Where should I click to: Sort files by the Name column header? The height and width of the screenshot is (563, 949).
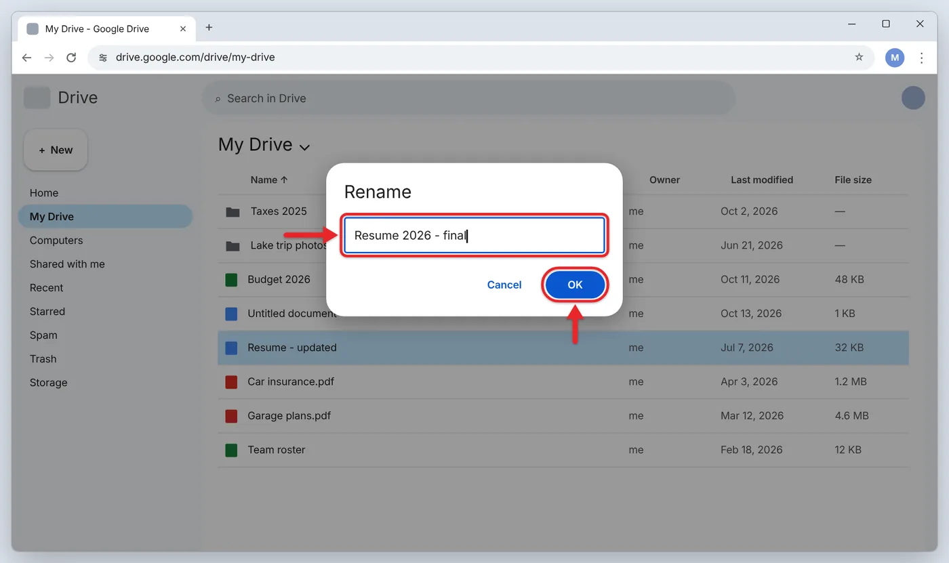click(x=269, y=180)
